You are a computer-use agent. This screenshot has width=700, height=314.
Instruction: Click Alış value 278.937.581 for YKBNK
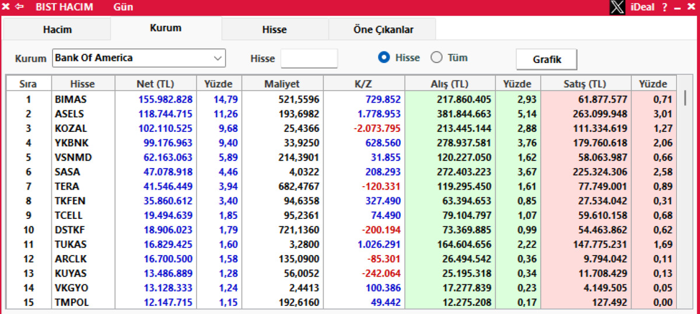pyautogui.click(x=464, y=143)
